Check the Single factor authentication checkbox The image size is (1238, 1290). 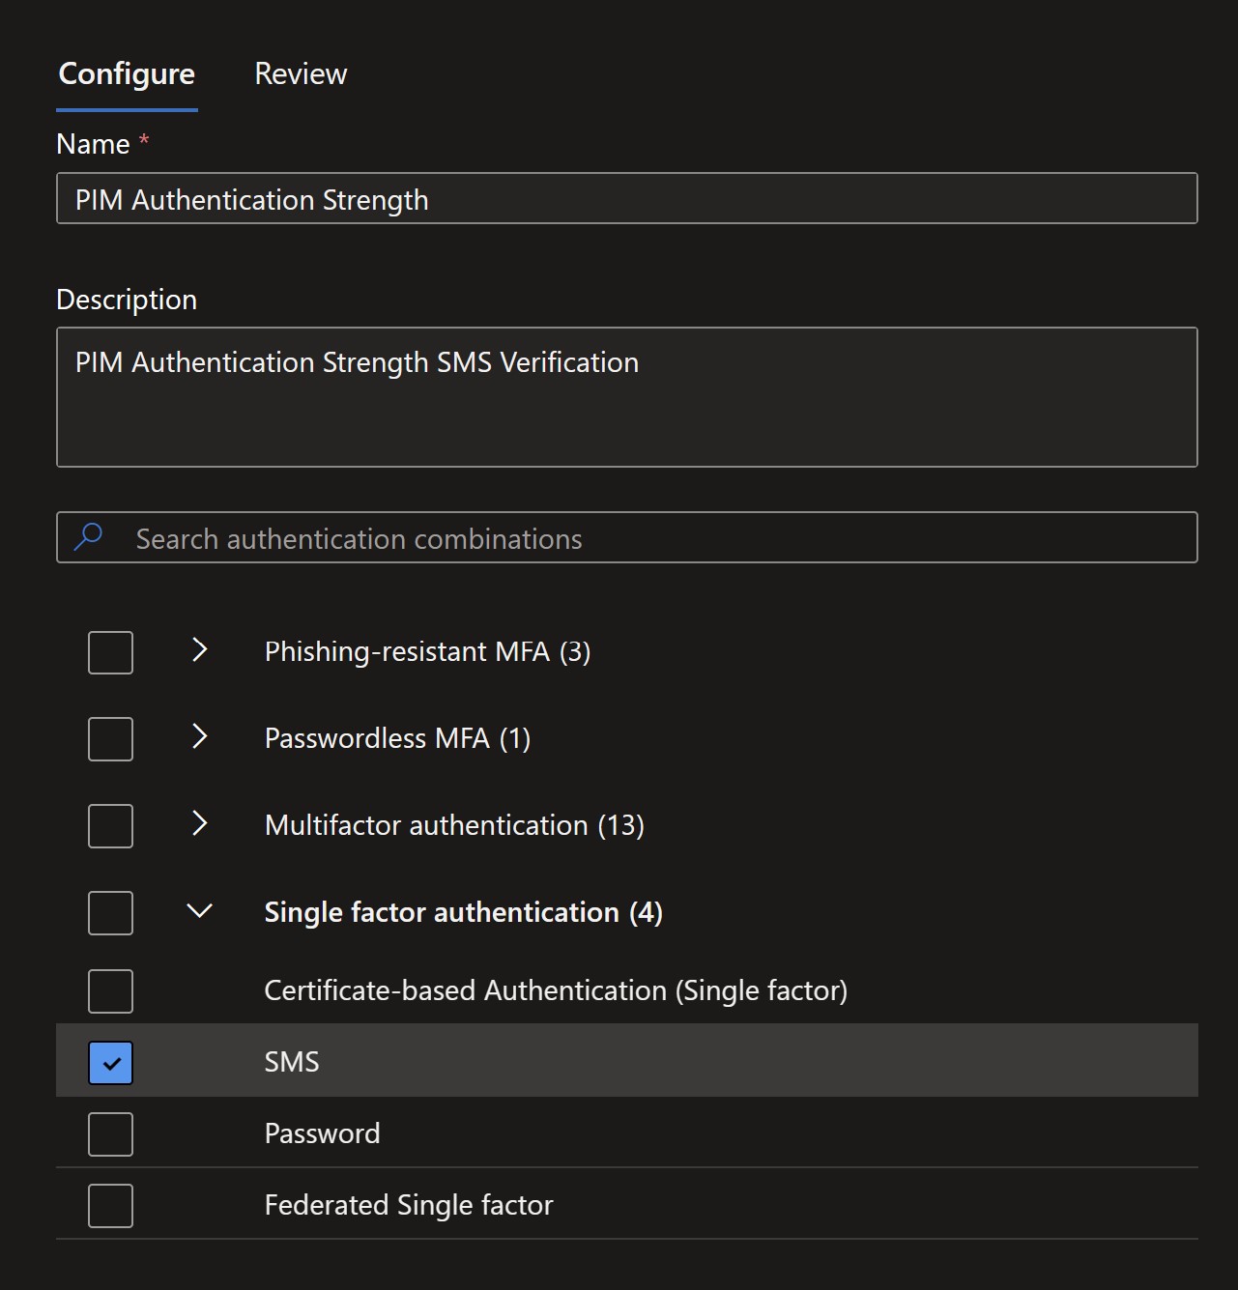pos(110,913)
